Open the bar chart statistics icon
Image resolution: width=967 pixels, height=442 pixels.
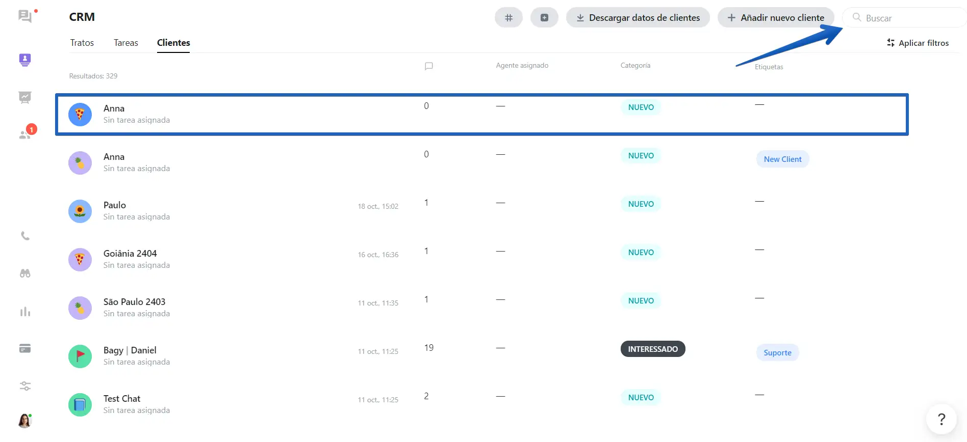pyautogui.click(x=25, y=312)
